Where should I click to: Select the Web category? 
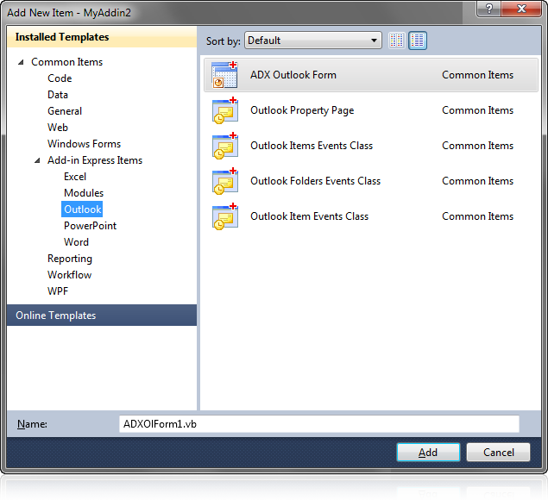coord(58,128)
